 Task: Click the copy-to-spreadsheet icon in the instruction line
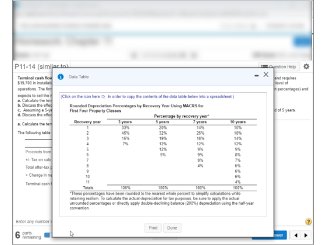point(104,97)
